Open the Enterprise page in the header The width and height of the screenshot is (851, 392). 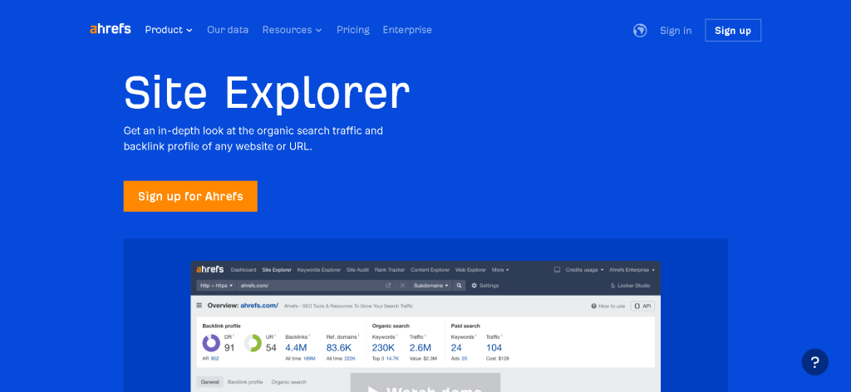[407, 30]
